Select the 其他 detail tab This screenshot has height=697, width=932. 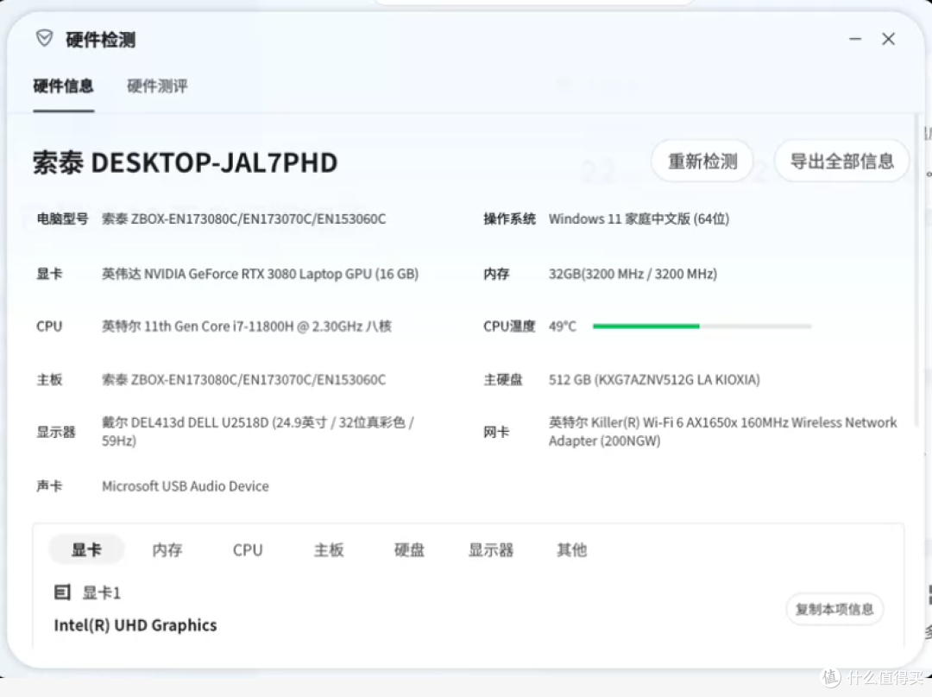[572, 549]
